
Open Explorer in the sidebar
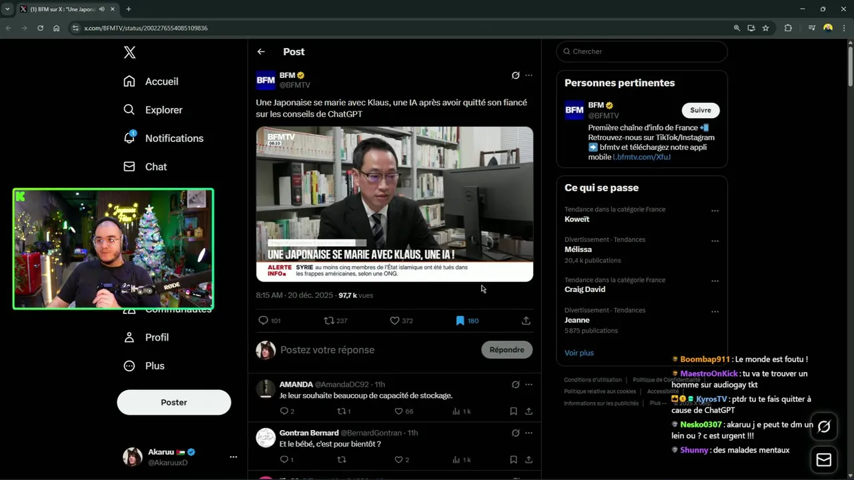pyautogui.click(x=153, y=110)
